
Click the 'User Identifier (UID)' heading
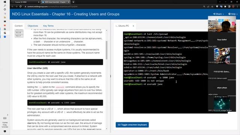[37, 68]
